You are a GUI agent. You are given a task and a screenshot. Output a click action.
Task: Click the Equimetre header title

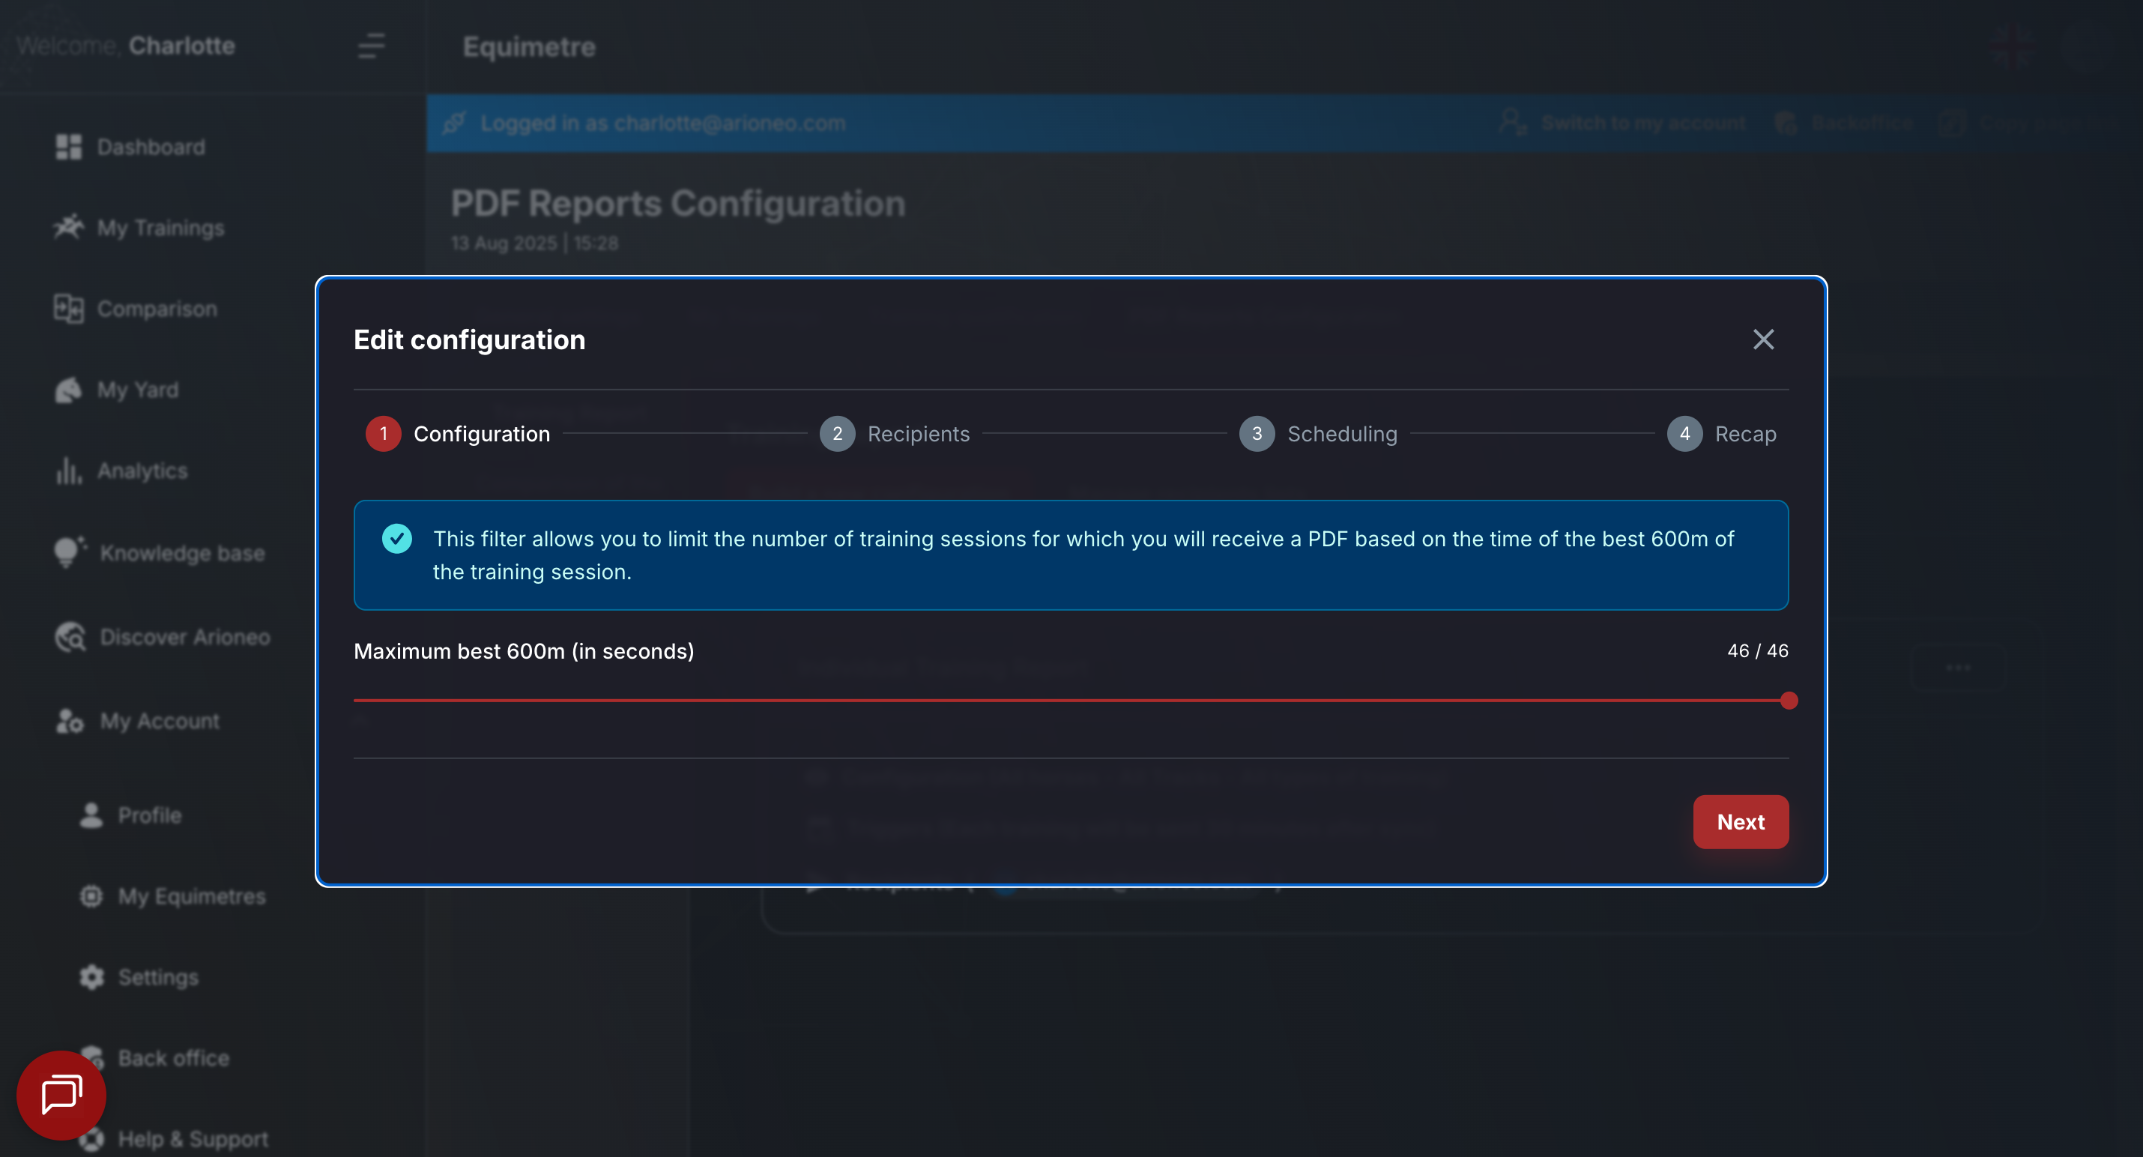tap(529, 46)
